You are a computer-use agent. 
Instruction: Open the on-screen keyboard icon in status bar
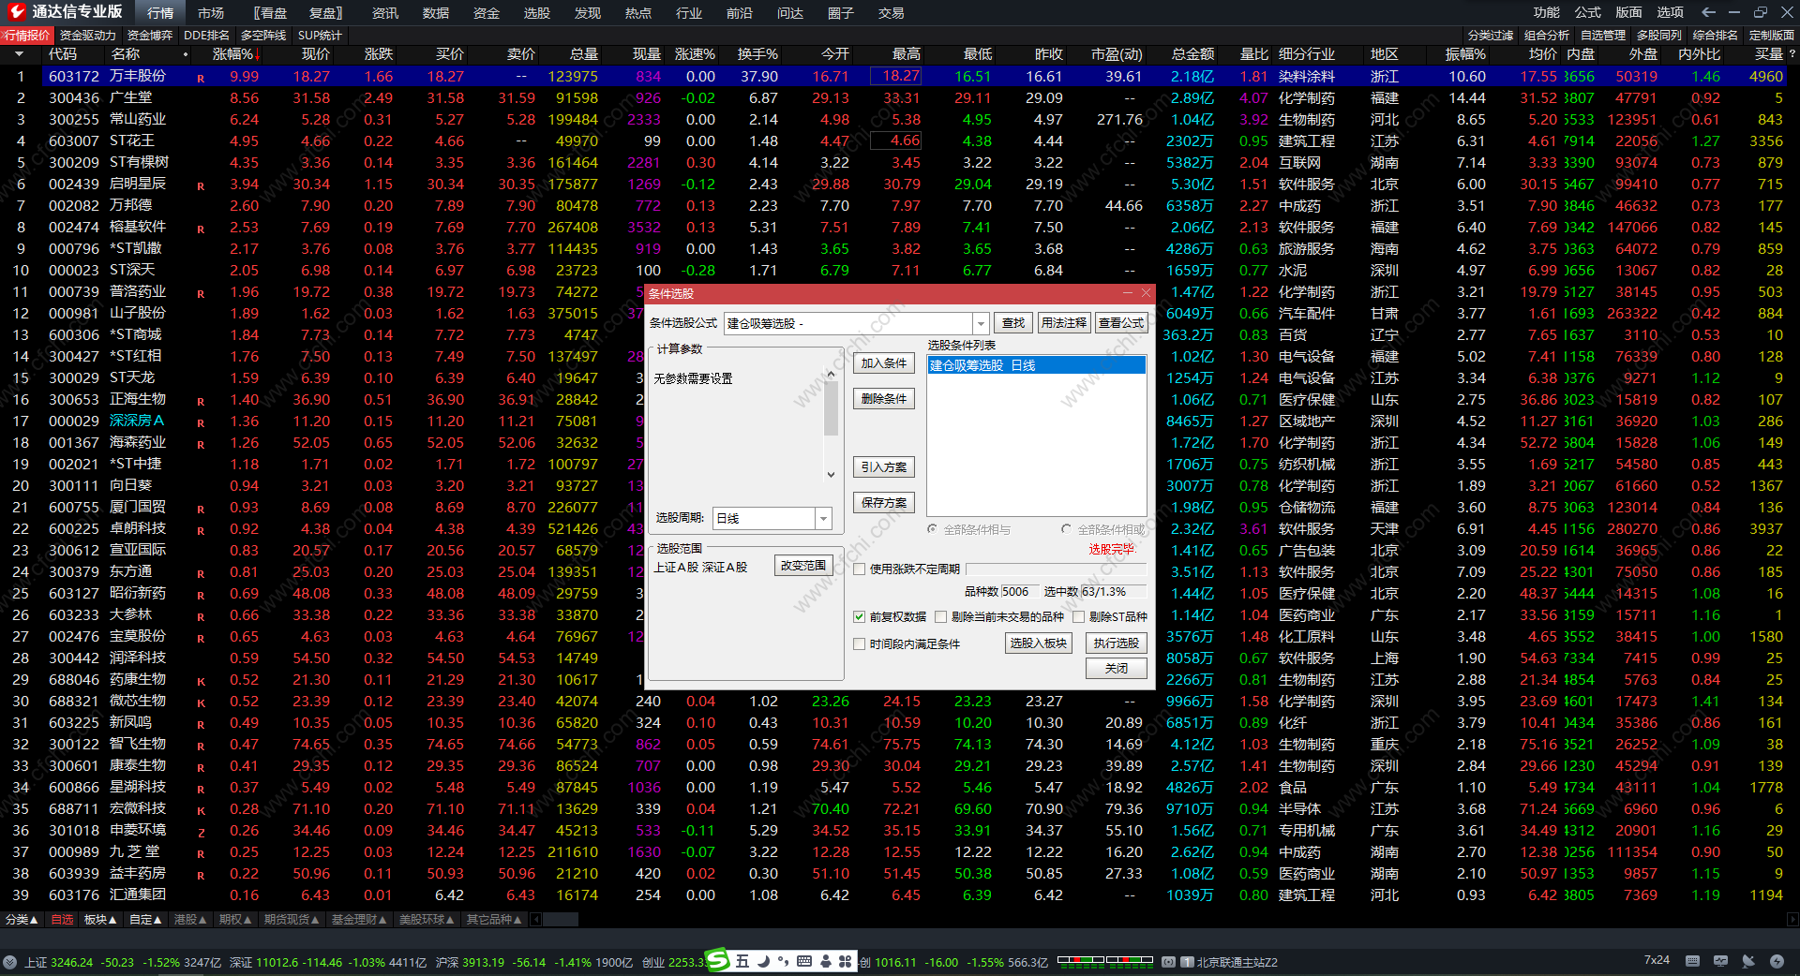click(1692, 961)
